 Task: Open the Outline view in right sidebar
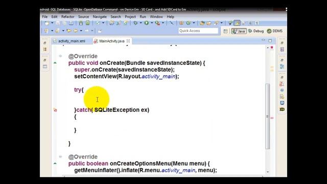(282, 66)
